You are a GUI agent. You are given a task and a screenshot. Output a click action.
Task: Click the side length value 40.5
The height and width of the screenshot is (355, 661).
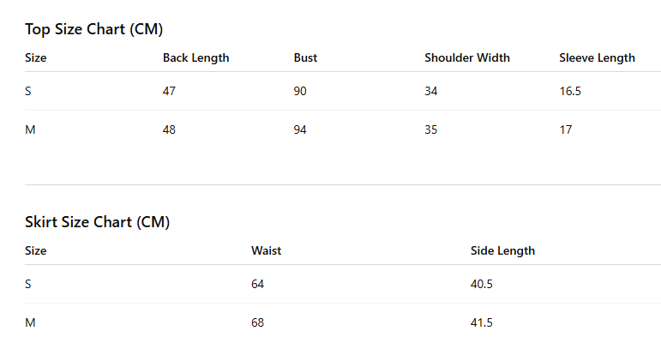coord(482,284)
